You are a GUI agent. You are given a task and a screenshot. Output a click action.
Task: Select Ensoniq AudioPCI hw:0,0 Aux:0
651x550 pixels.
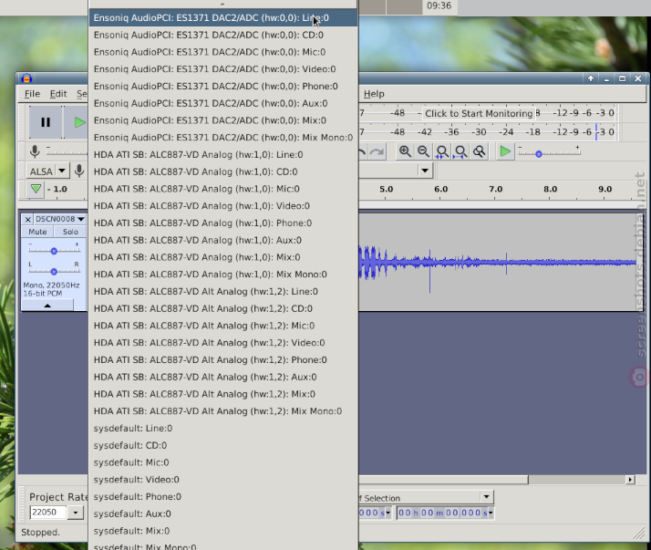223,103
